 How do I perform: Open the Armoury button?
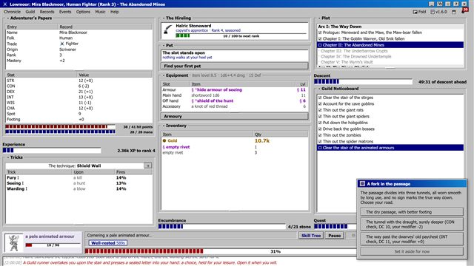click(x=234, y=116)
